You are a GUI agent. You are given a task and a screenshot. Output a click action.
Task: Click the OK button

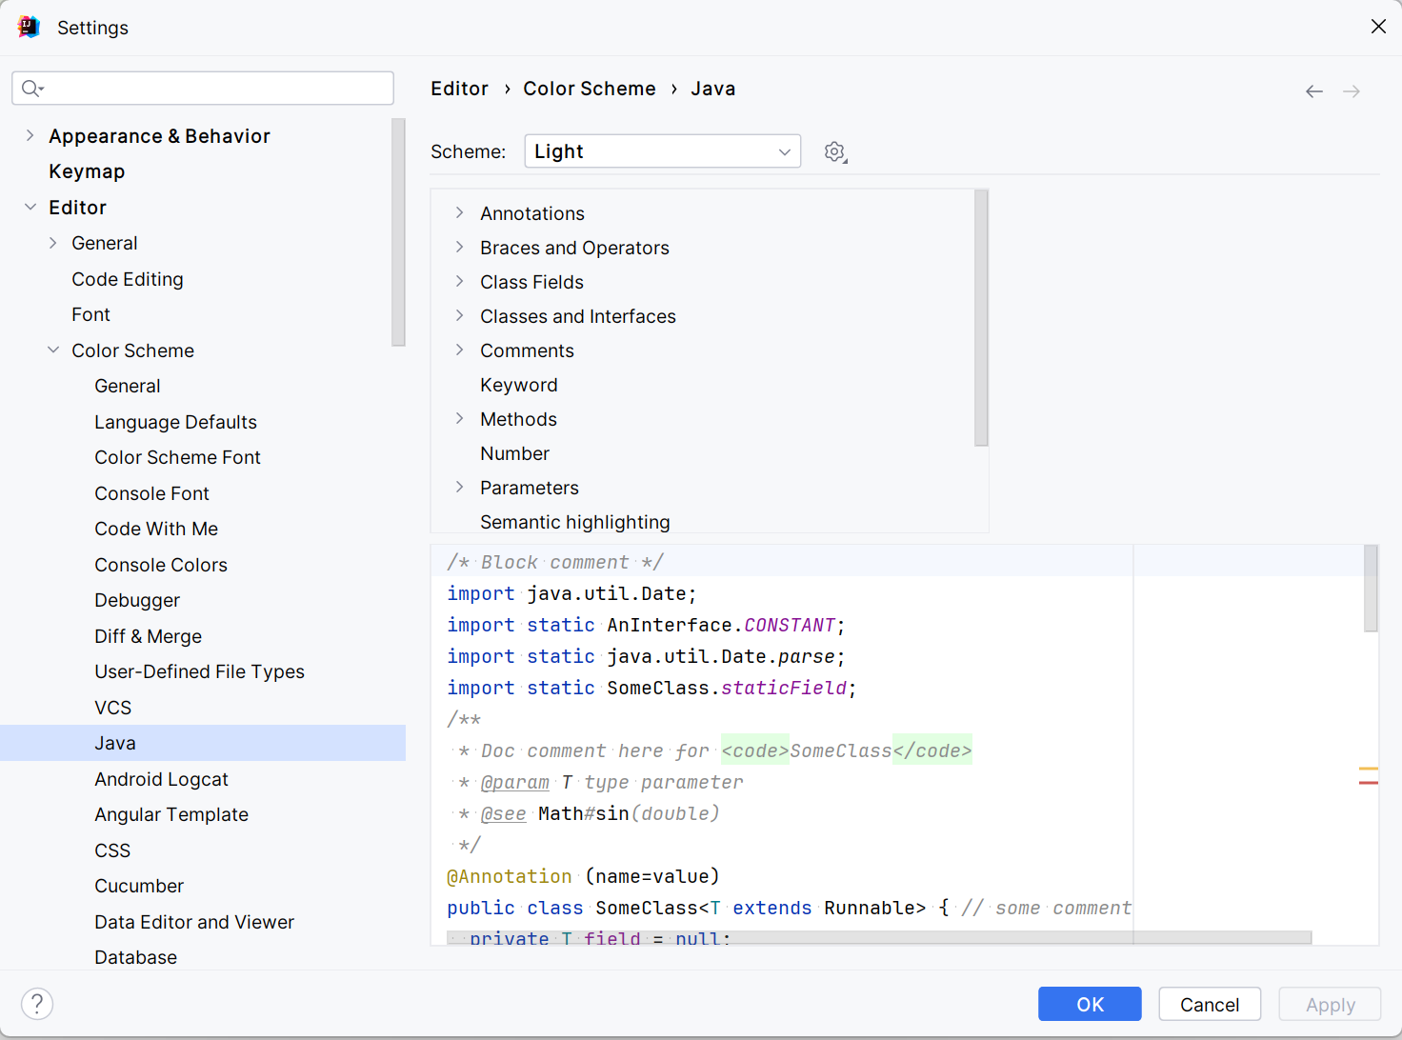tap(1090, 1004)
